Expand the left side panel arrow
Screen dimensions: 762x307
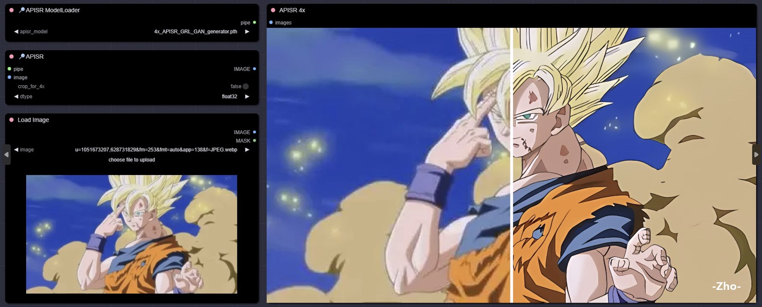(6, 155)
